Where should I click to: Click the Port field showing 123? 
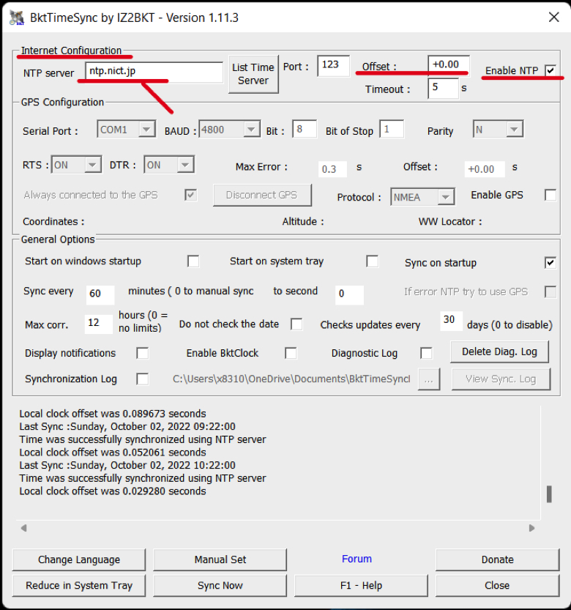click(333, 66)
